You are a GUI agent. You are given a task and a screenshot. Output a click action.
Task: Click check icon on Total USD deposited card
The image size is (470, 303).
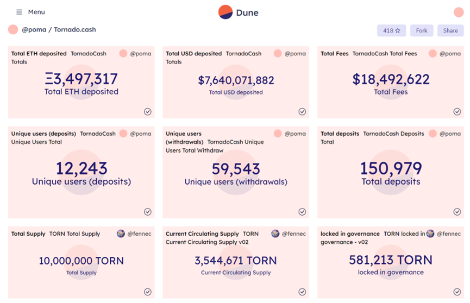[x=302, y=112]
